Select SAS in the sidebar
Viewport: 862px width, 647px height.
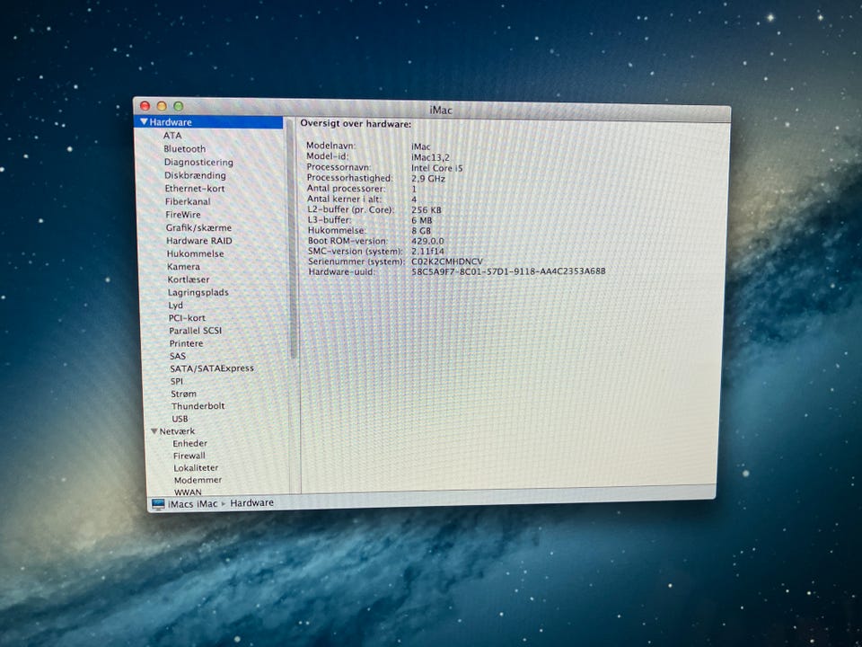point(178,356)
